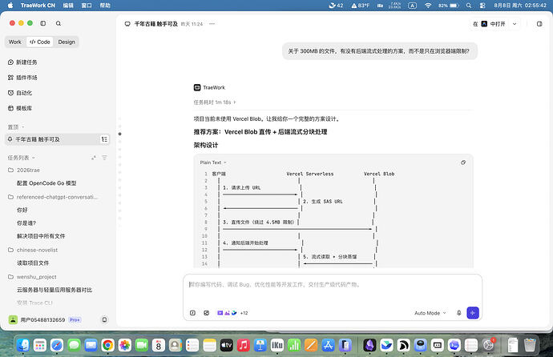Switch to the Work tab
The width and height of the screenshot is (553, 357).
14,42
